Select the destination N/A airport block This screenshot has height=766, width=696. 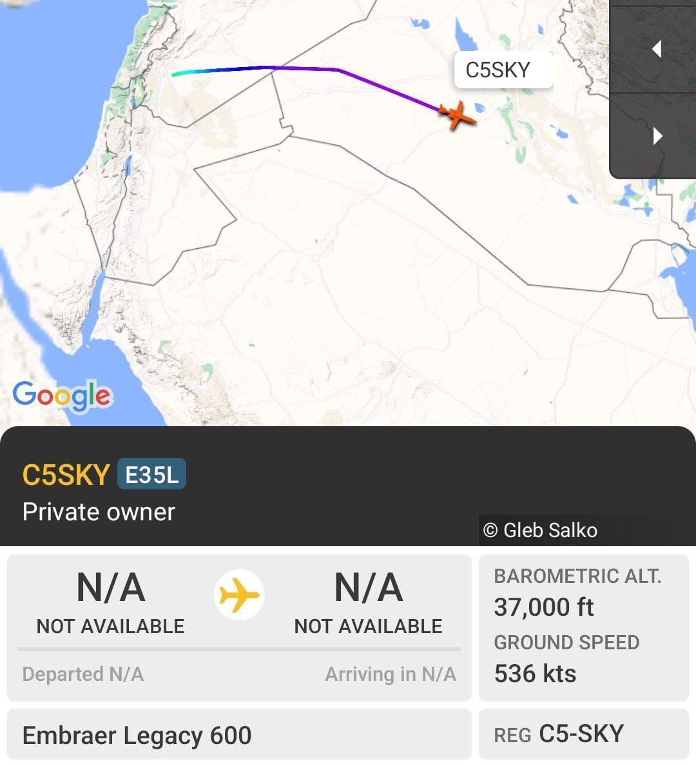click(x=368, y=602)
